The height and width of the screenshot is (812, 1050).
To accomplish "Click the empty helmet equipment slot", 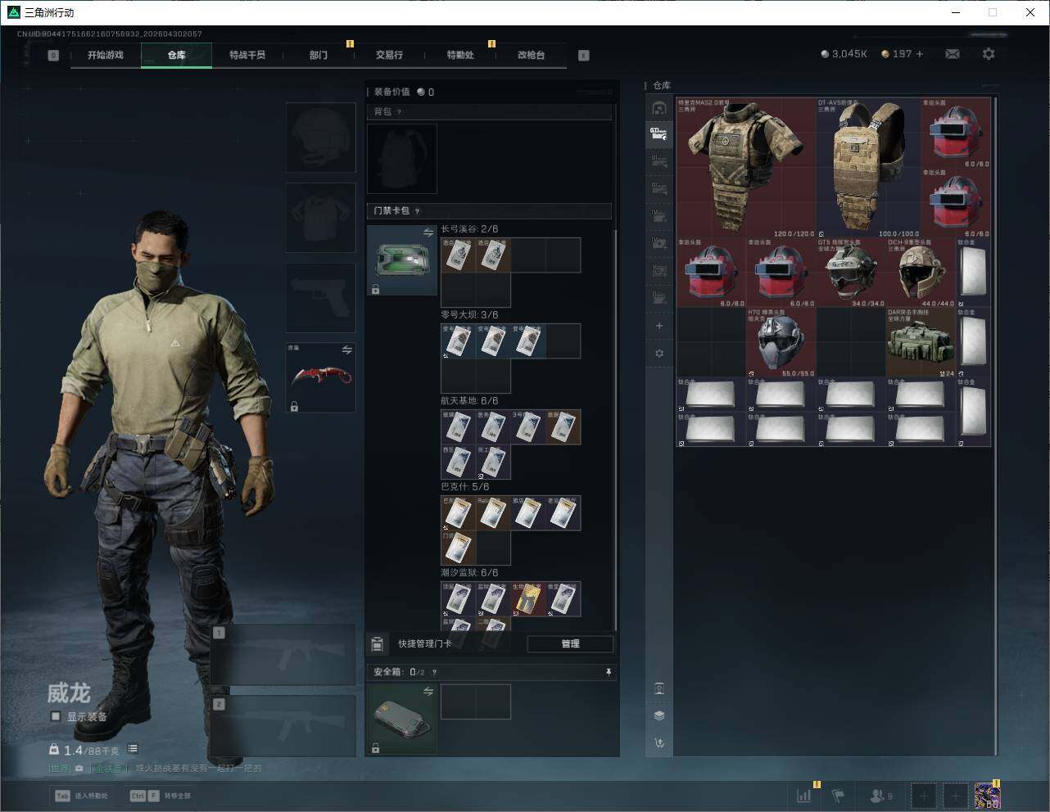I will [x=321, y=137].
